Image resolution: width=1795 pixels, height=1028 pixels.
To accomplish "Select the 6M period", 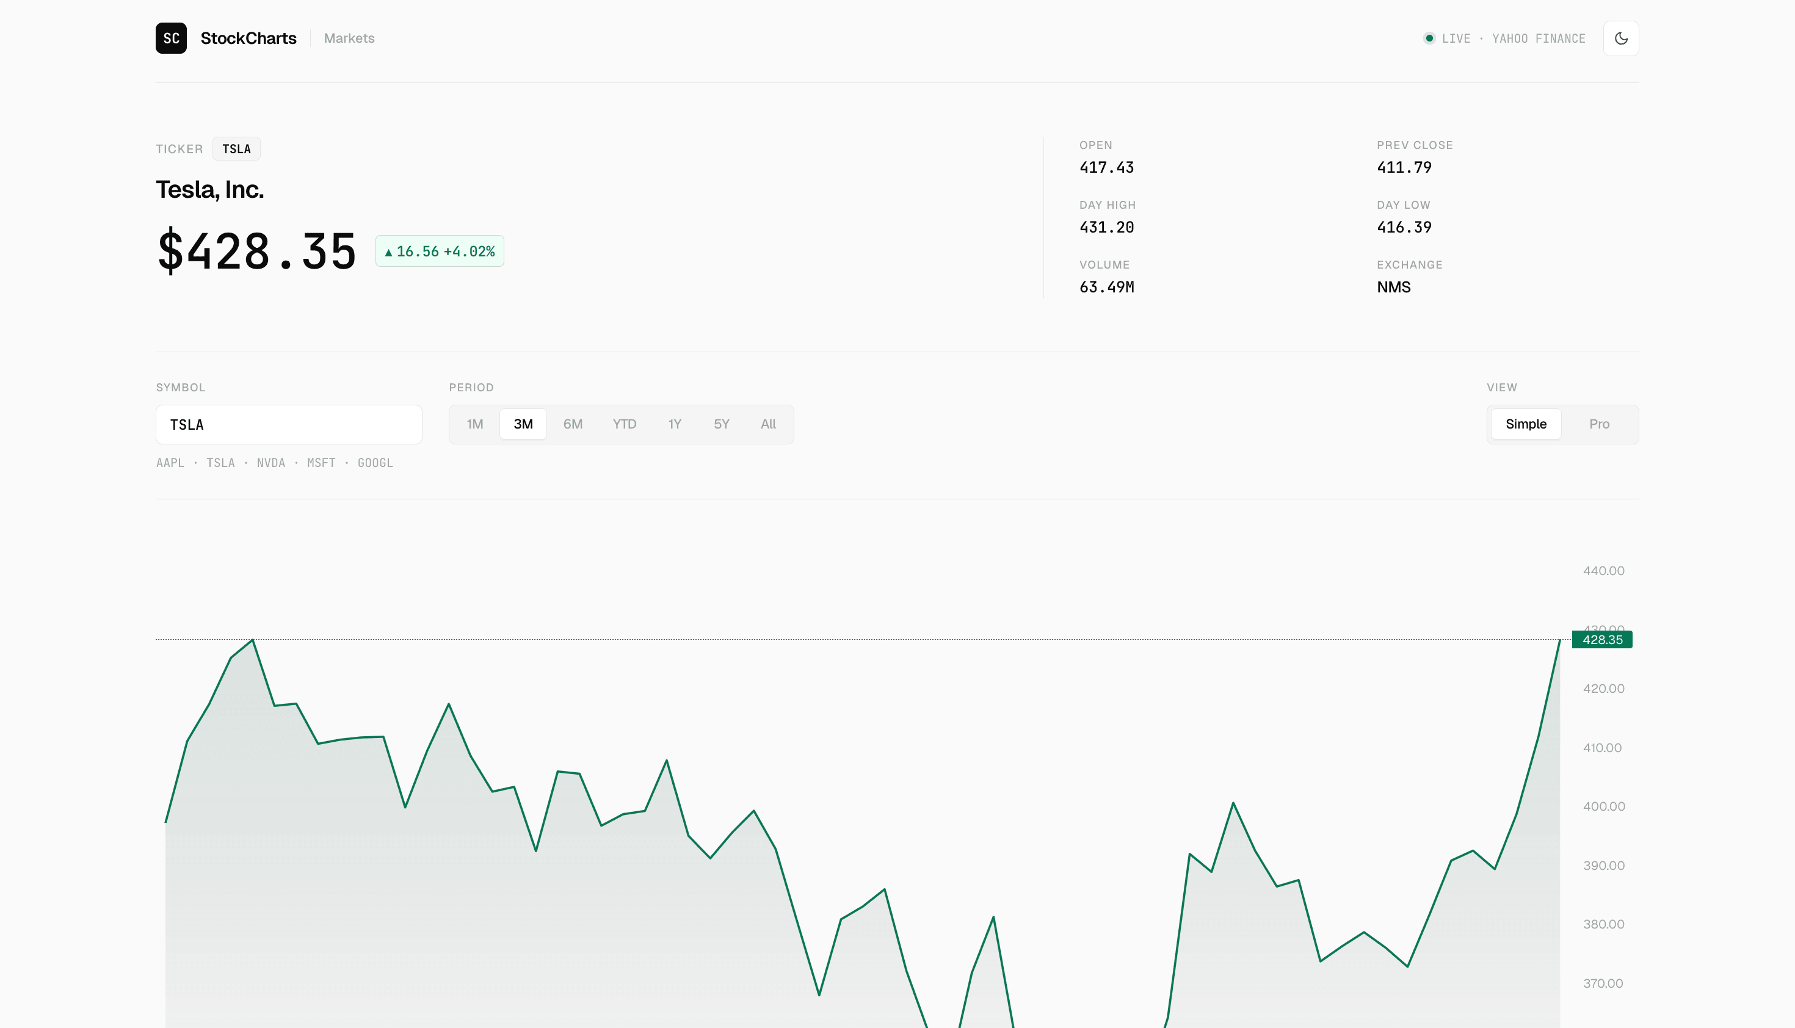I will [x=573, y=424].
